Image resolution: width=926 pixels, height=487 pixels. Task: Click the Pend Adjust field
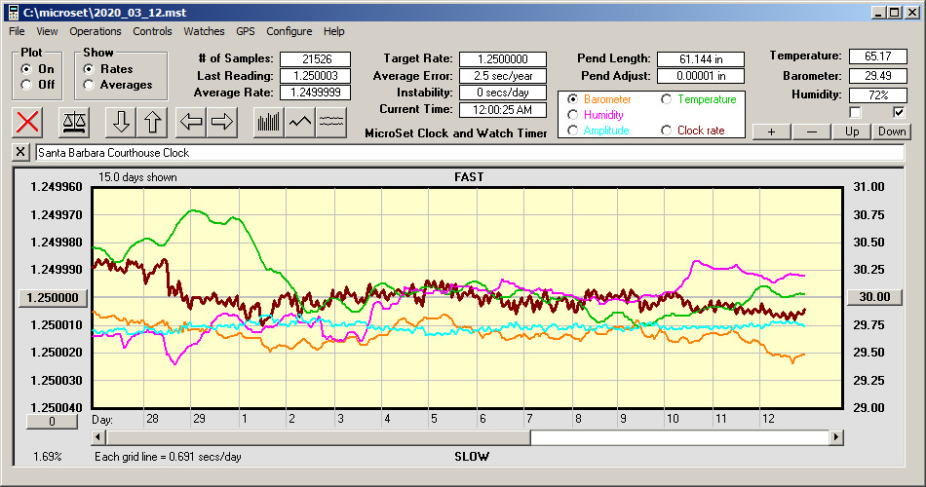701,76
